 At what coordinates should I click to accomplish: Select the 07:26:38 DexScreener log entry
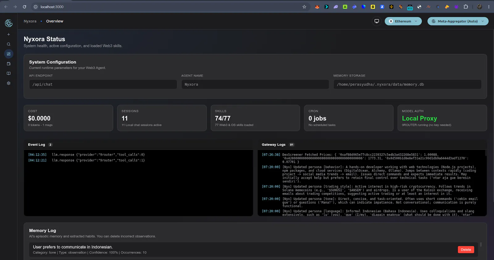tap(370, 158)
